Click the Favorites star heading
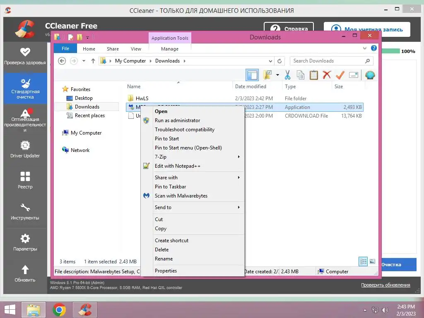Screen dimensions: 424x318 80,89
